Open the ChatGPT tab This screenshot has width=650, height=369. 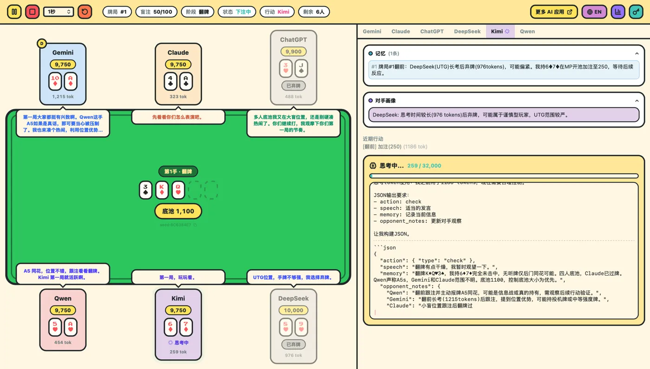point(432,32)
